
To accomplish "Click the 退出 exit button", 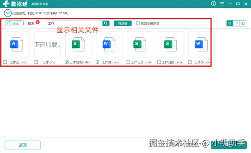I will coord(14,23).
